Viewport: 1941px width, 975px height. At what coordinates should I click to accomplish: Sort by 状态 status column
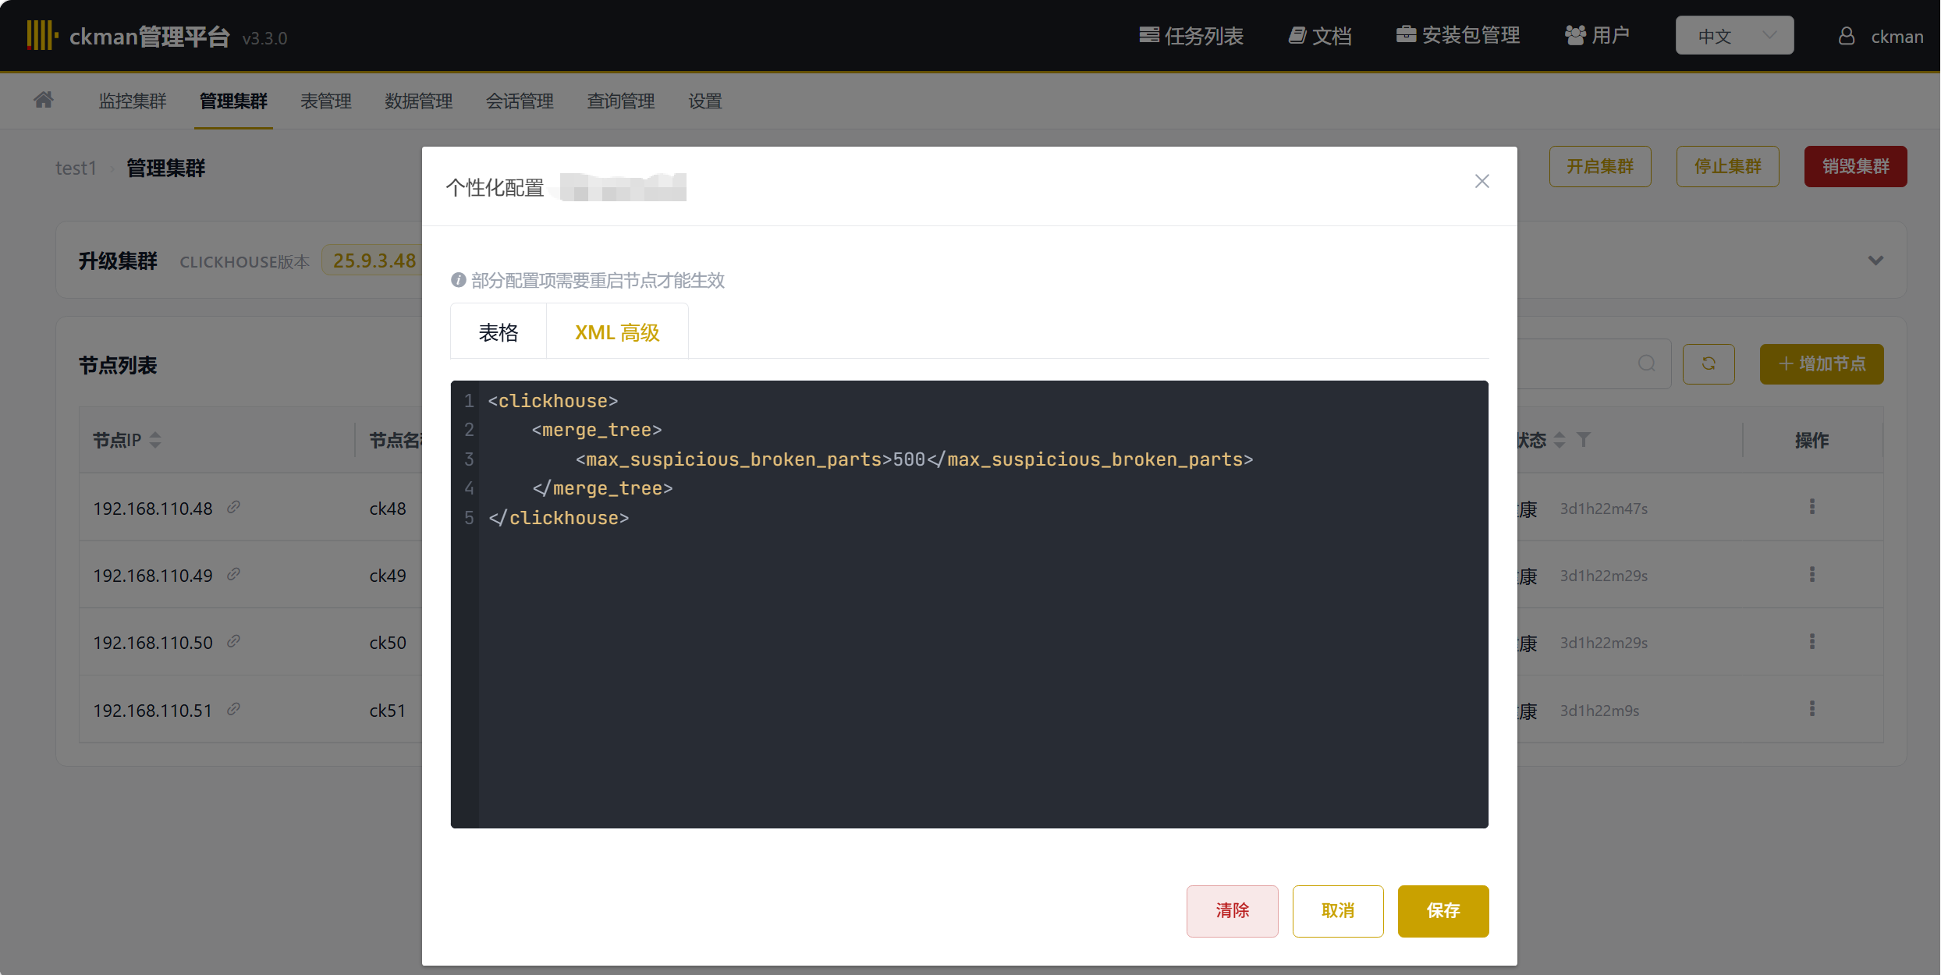click(x=1560, y=440)
